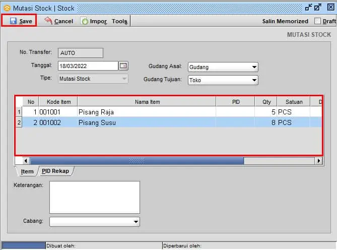Click the Keterangan text area

95,197
